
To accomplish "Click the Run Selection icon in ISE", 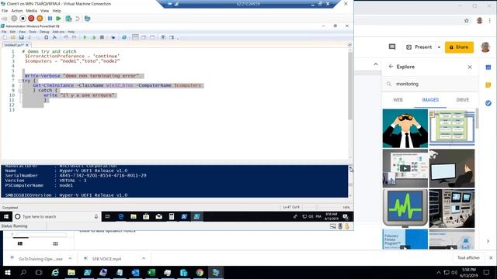I will pyautogui.click(x=93, y=37).
